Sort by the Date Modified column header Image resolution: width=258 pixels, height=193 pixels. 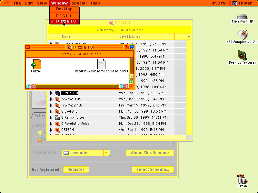[x=146, y=36]
